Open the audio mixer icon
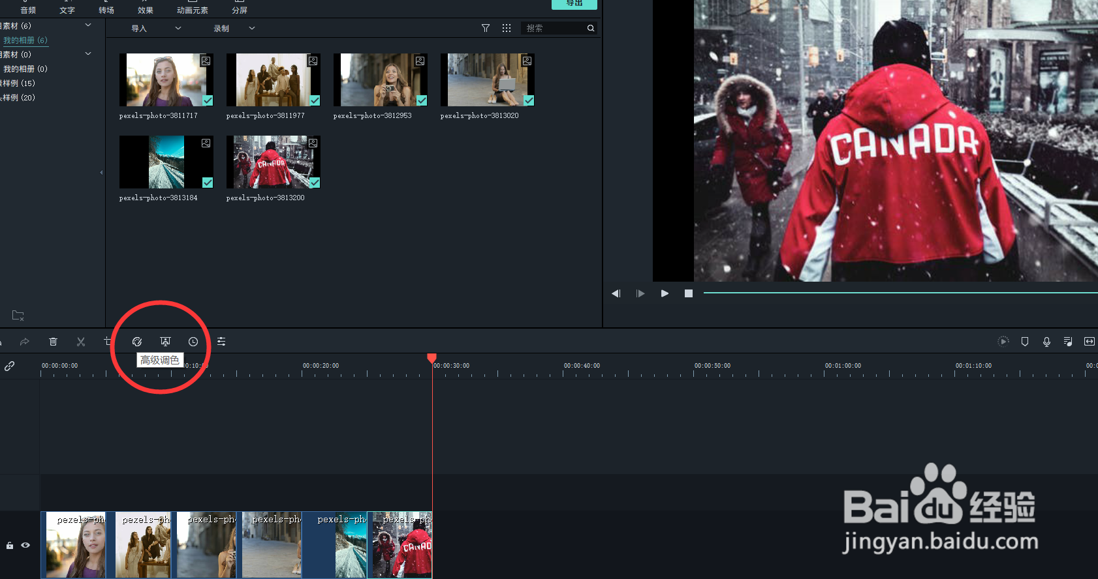Screen dimensions: 1098x579 (x=1068, y=342)
